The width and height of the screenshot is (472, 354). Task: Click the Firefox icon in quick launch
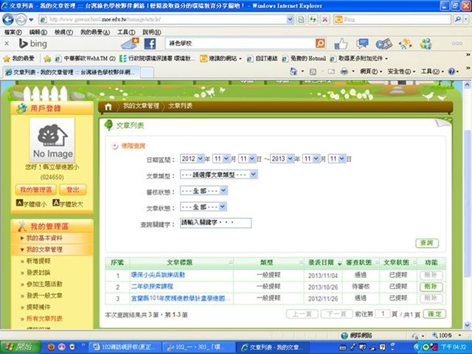[52, 347]
